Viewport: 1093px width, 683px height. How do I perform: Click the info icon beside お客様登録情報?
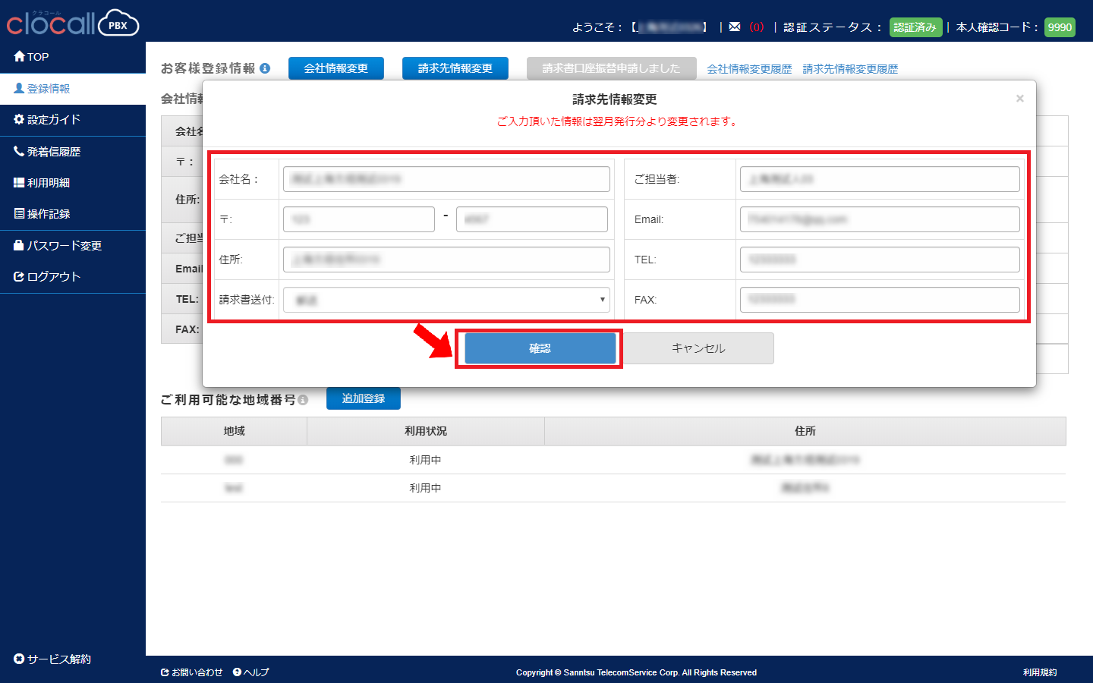point(265,68)
